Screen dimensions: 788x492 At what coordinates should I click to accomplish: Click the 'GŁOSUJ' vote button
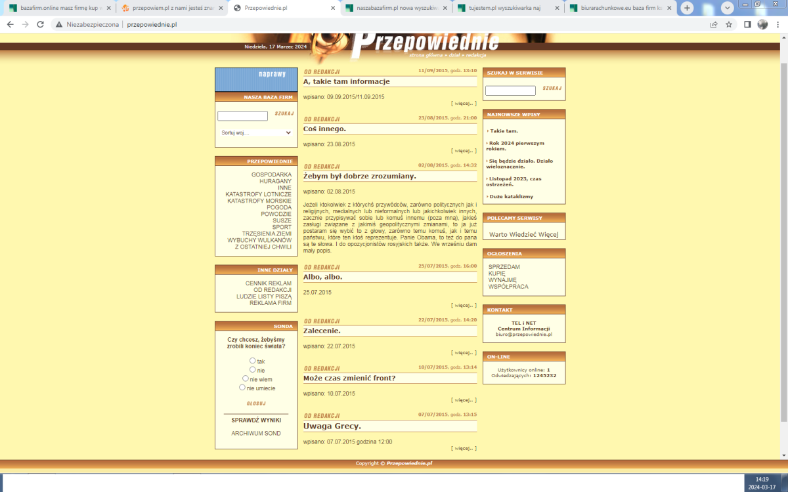coord(256,403)
